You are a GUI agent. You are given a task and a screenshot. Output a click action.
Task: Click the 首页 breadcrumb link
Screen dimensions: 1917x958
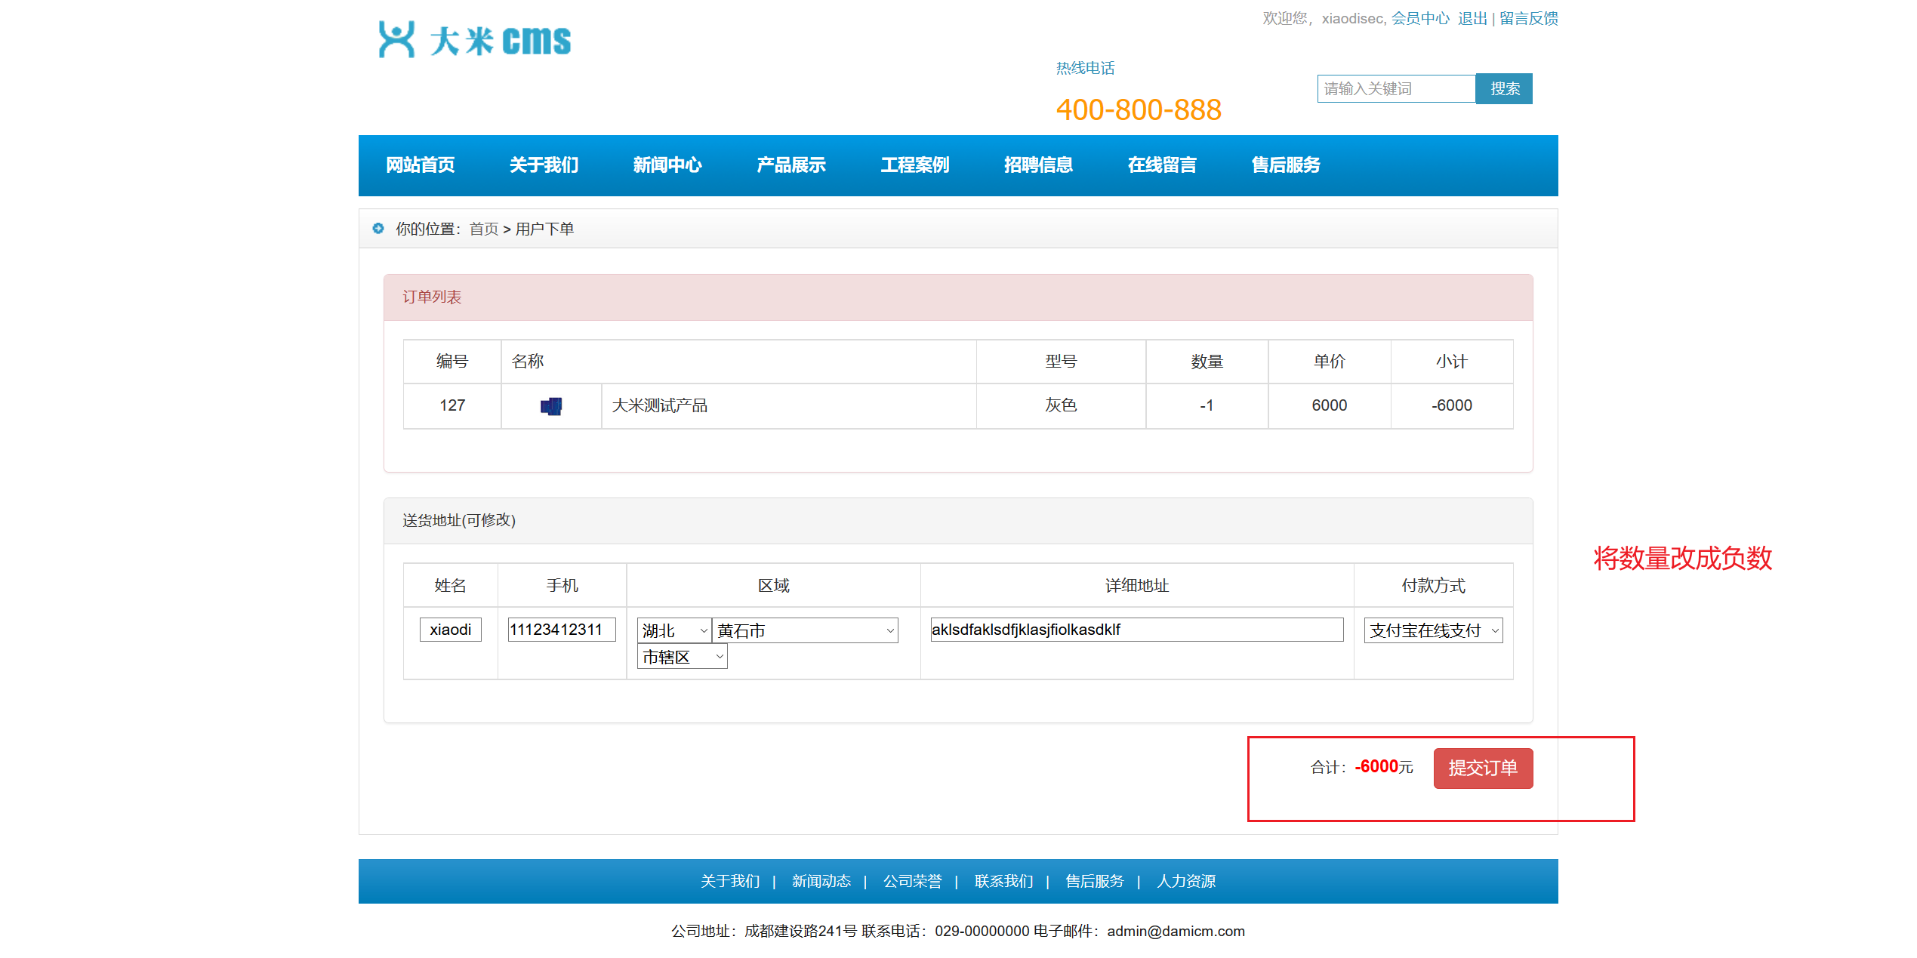click(483, 229)
